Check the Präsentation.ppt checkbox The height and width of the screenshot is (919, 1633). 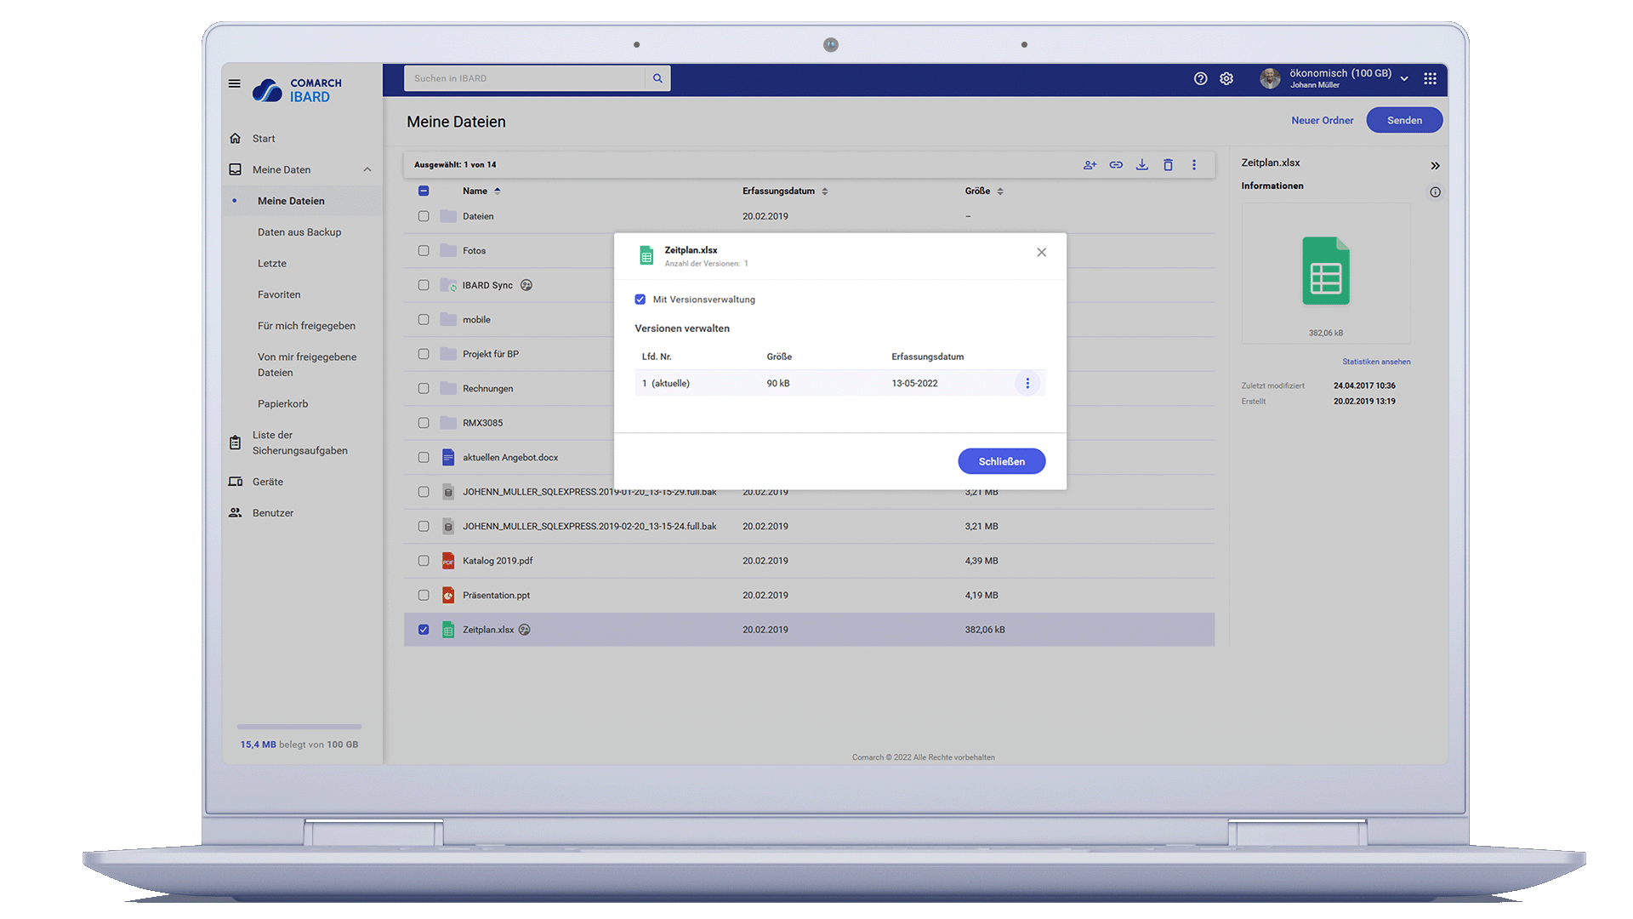(424, 596)
